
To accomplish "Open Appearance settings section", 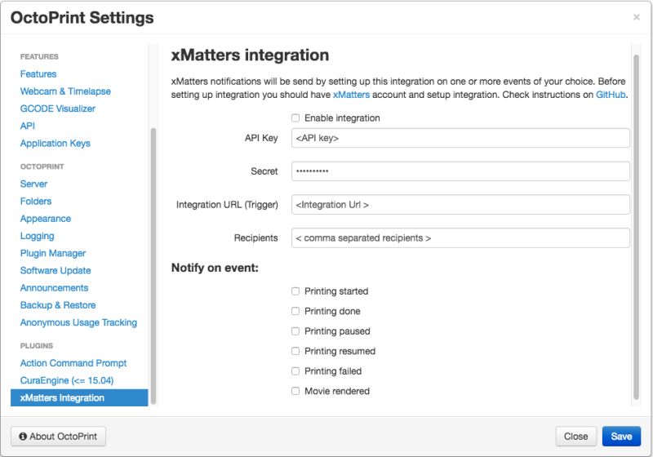I will click(46, 219).
